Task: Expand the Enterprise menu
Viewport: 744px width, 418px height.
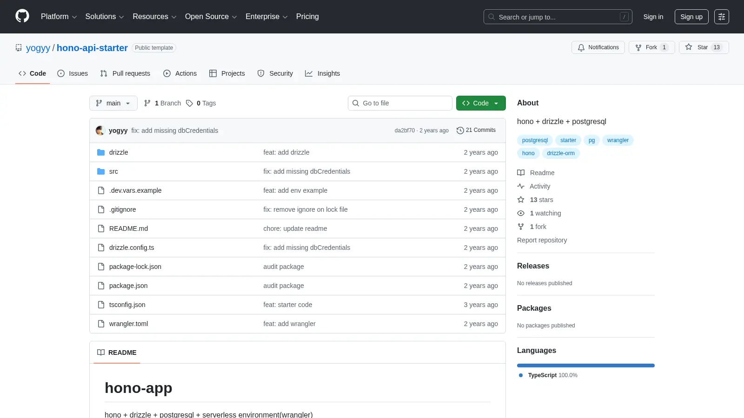Action: pyautogui.click(x=266, y=17)
